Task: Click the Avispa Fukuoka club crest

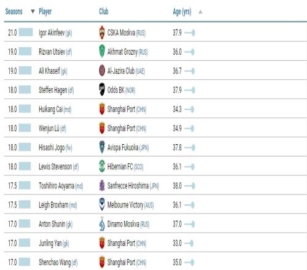Action: click(102, 147)
